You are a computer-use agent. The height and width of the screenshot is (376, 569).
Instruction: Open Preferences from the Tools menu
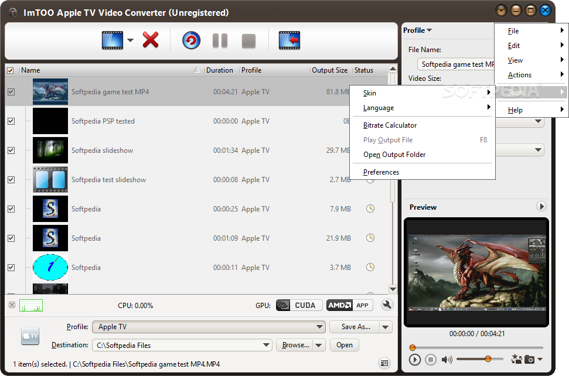pos(423,172)
